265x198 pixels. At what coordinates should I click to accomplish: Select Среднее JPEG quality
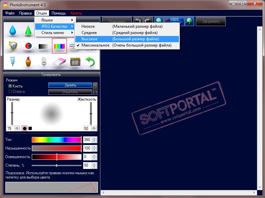127,33
